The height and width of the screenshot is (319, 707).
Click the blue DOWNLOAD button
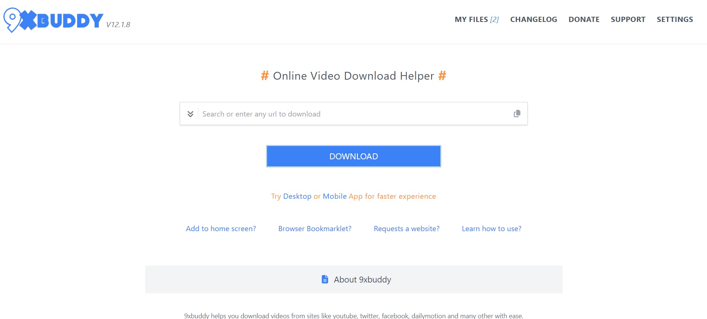(x=353, y=156)
